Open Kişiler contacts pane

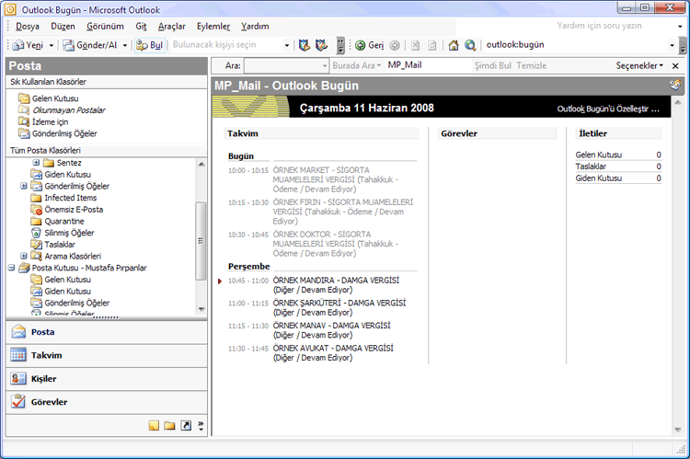pyautogui.click(x=107, y=379)
